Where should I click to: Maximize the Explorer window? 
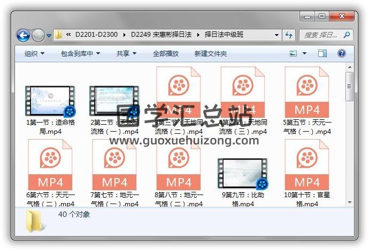(x=322, y=17)
